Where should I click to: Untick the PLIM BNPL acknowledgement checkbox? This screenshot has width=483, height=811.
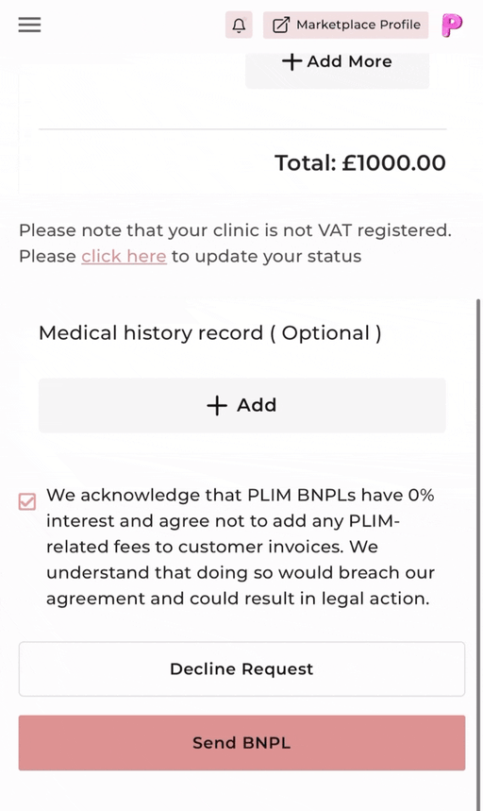coord(27,501)
